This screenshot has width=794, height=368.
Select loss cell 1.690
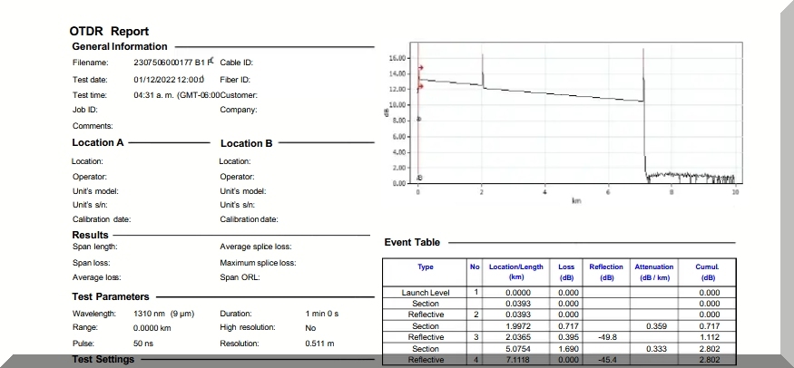pos(566,349)
